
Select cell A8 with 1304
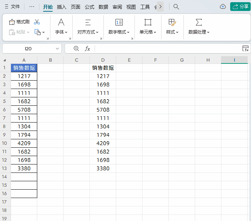pyautogui.click(x=24, y=127)
